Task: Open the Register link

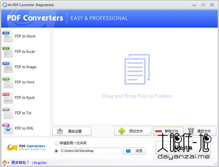Action: [x=40, y=163]
